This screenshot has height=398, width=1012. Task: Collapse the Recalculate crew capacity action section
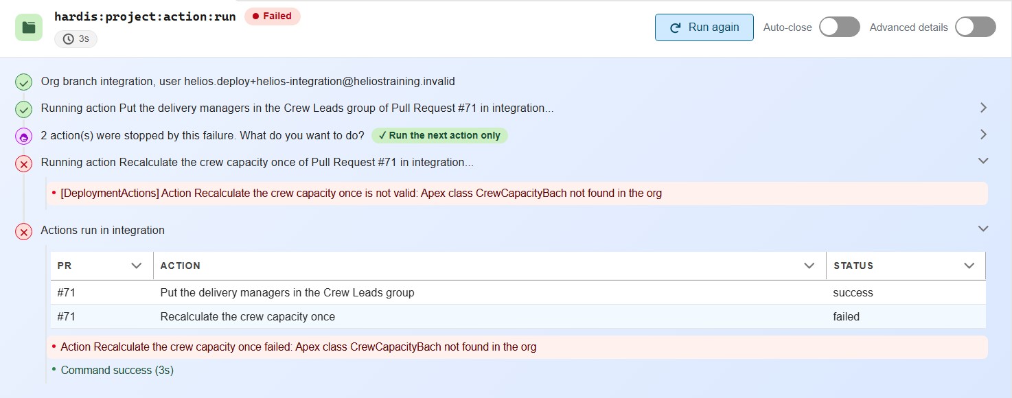point(983,161)
